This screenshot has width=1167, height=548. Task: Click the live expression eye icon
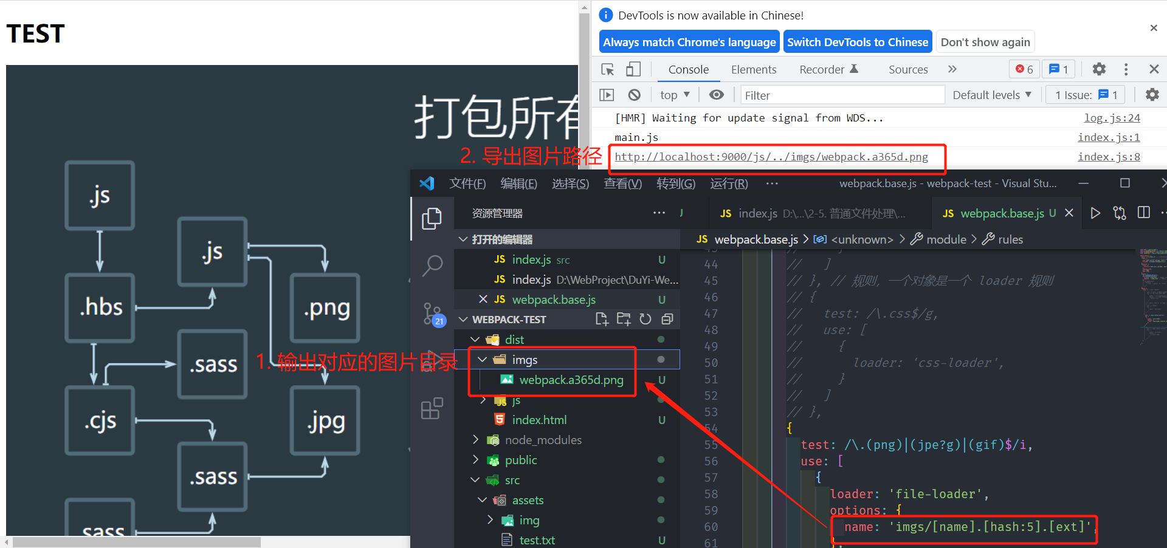point(717,95)
